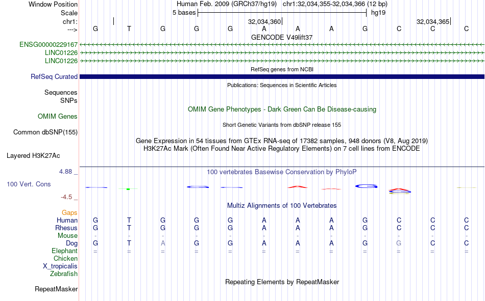Image resolution: width=485 pixels, height=301 pixels.
Task: Click the Rhesus species label
Action: click(x=66, y=228)
